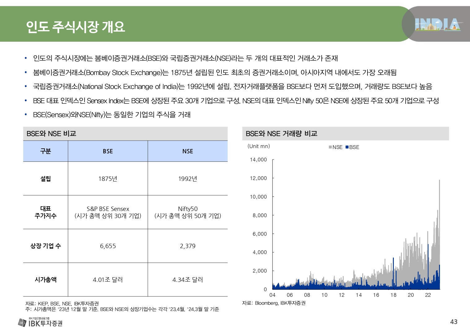Screen dimensions: 470x333
Task: Click the 04 x-axis year label
Action: click(272, 295)
